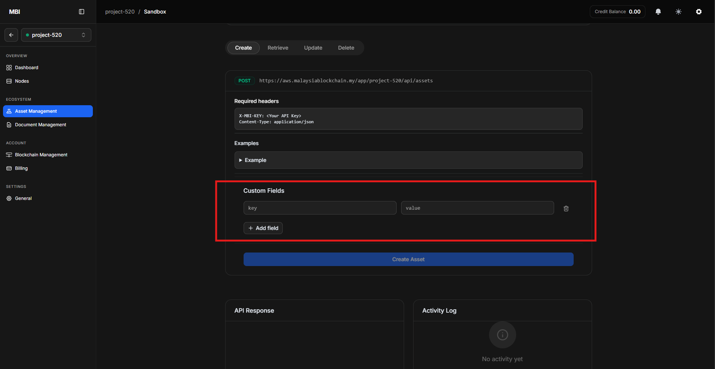Click the key input field
The width and height of the screenshot is (715, 369).
tap(320, 208)
